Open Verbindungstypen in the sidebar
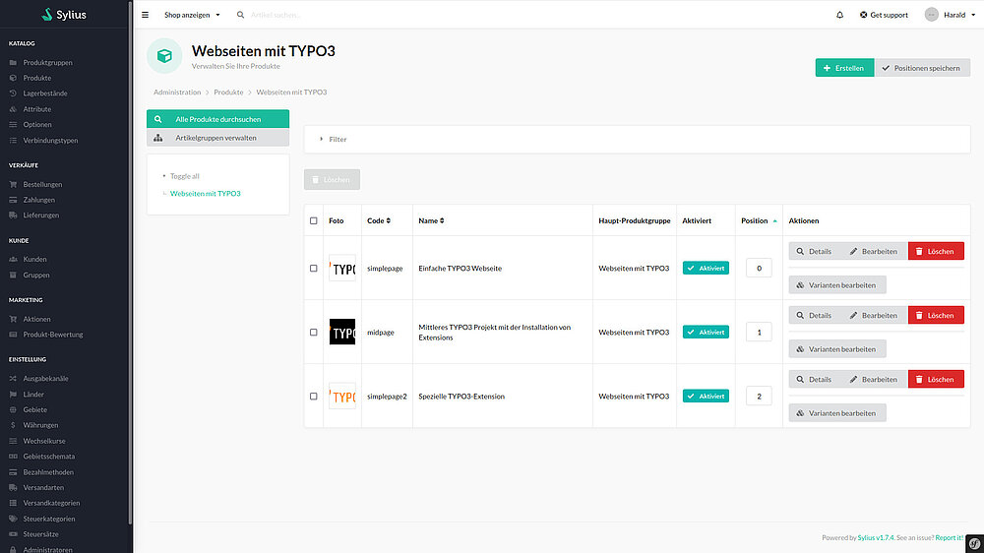Screen dimensions: 984x553 (x=51, y=140)
